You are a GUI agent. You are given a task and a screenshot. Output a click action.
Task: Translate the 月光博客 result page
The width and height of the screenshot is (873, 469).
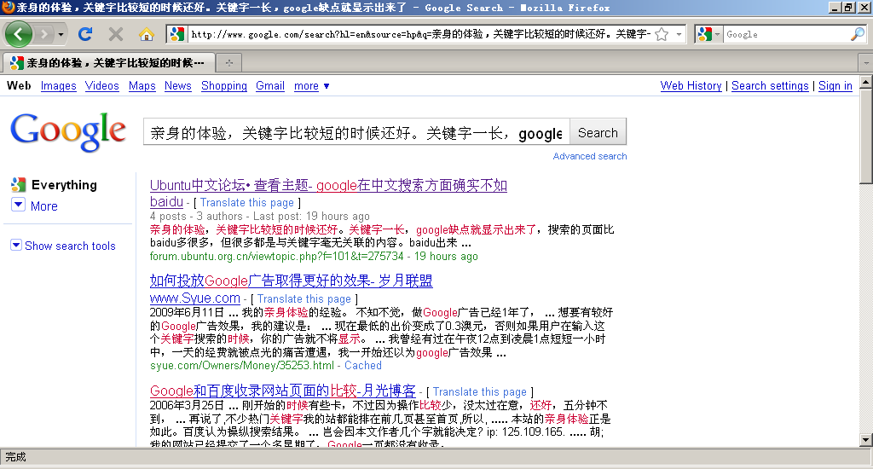click(479, 391)
